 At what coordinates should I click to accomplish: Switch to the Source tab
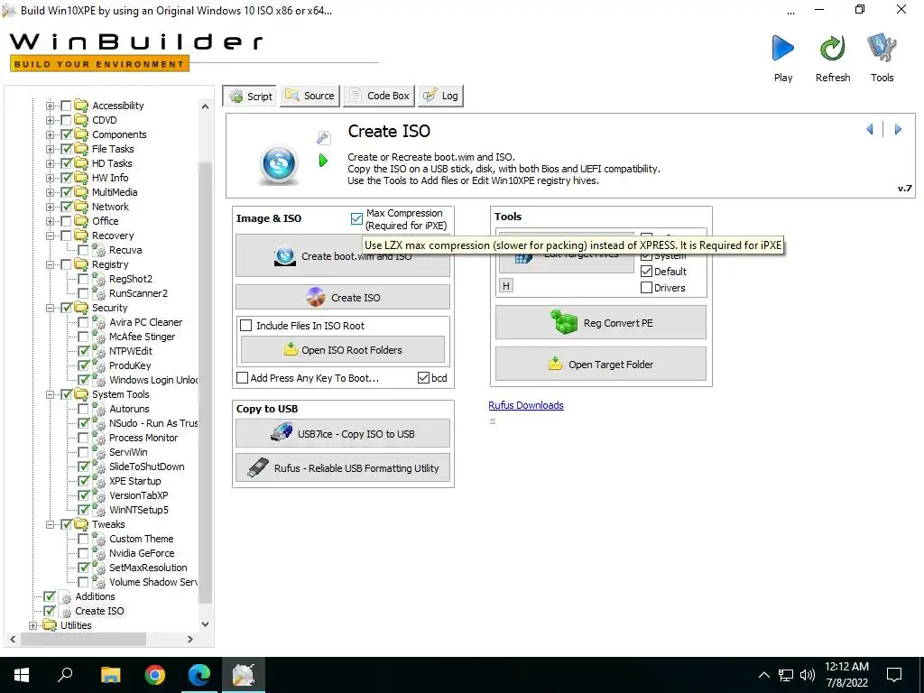pos(310,96)
